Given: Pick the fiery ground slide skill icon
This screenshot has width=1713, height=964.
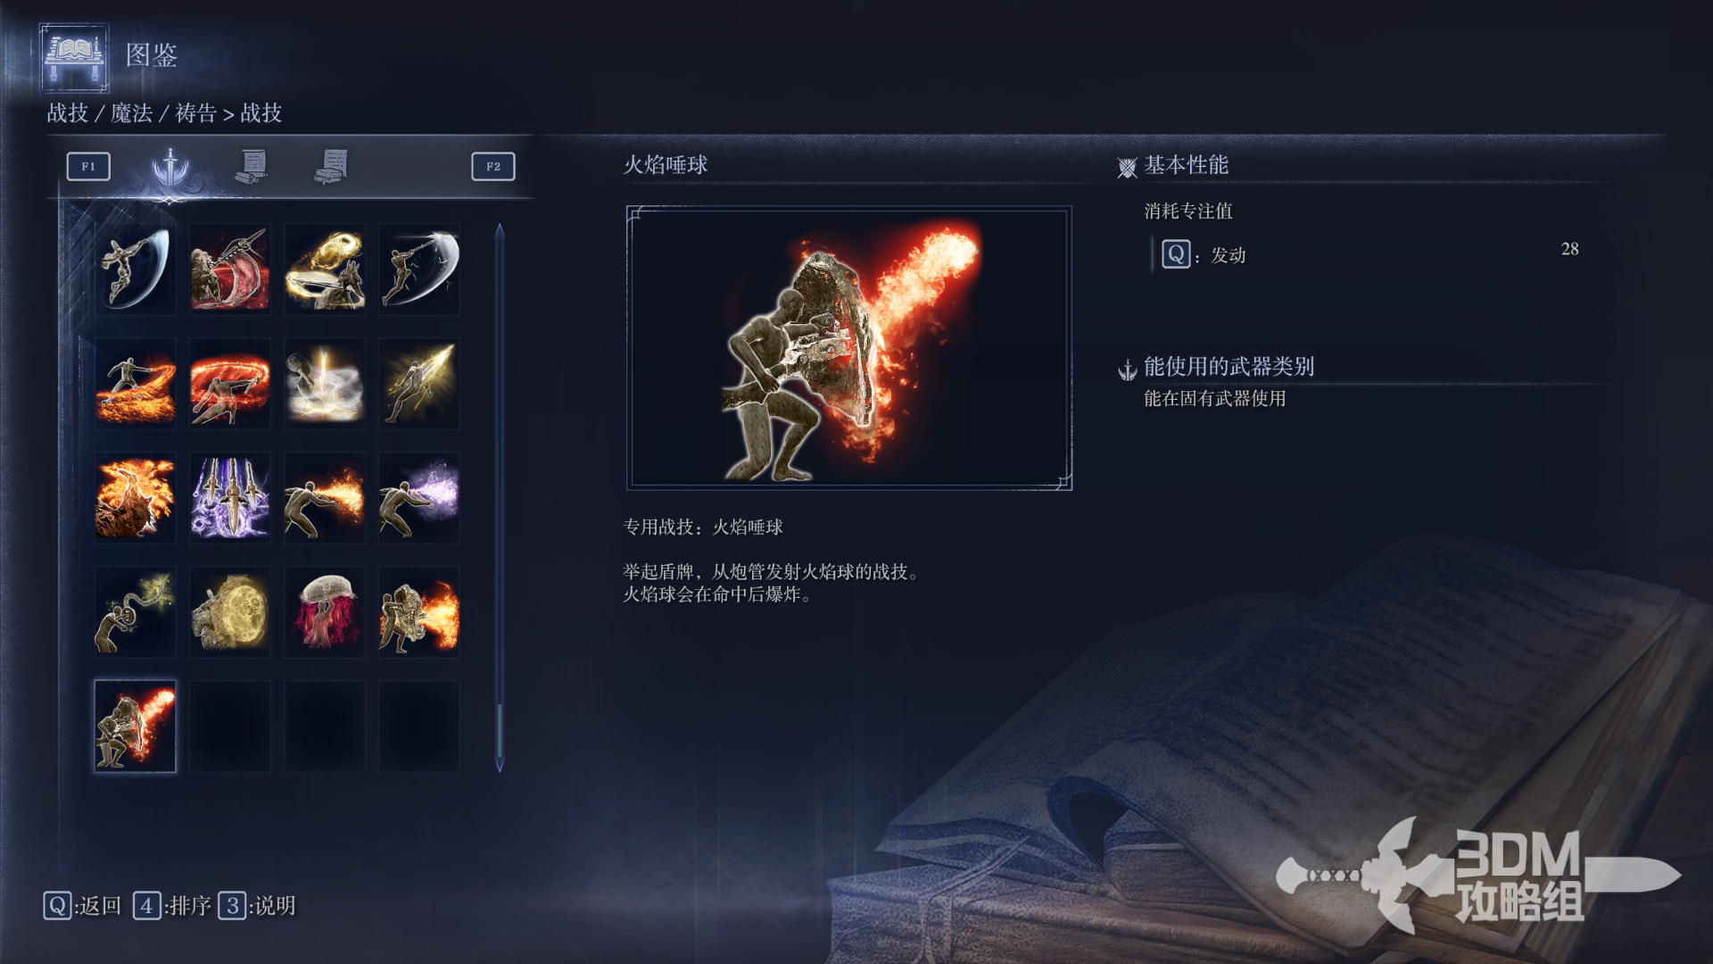Looking at the screenshot, I should [136, 383].
